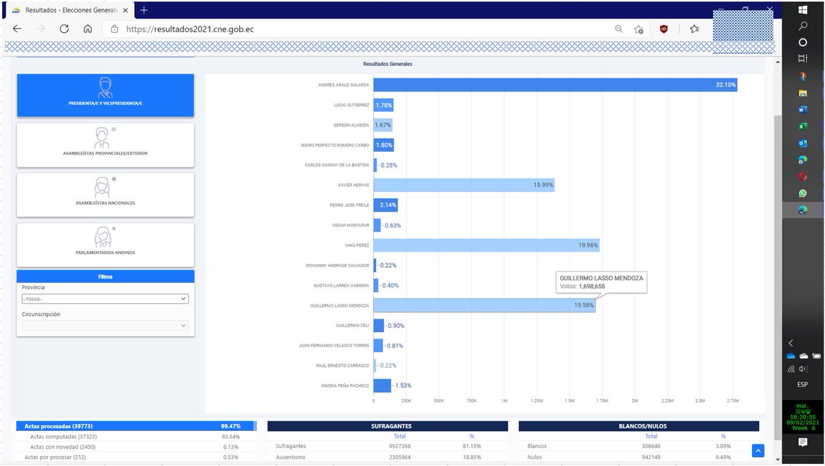Click the Andres Arauz Galarza bar
This screenshot has height=466, width=825.
[555, 85]
